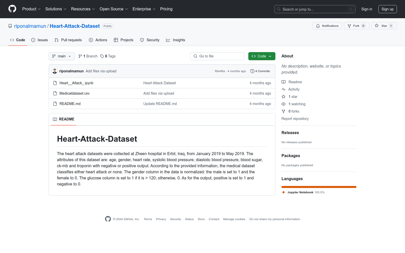Click the Notifications bell button
Screen dimensions: 405x253
tap(327, 26)
